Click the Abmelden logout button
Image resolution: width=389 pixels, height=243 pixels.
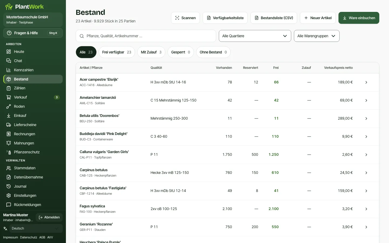click(49, 217)
